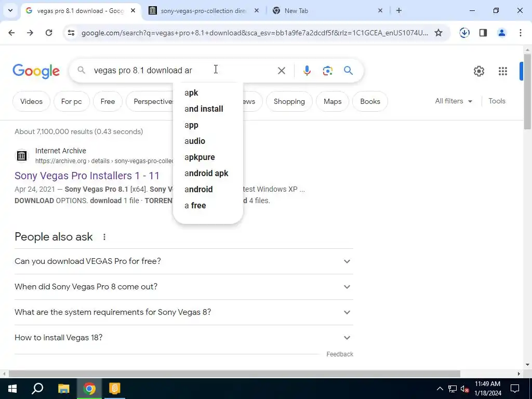Submit search with blue magnifier
Screen dimensions: 532x399
pyautogui.click(x=348, y=71)
